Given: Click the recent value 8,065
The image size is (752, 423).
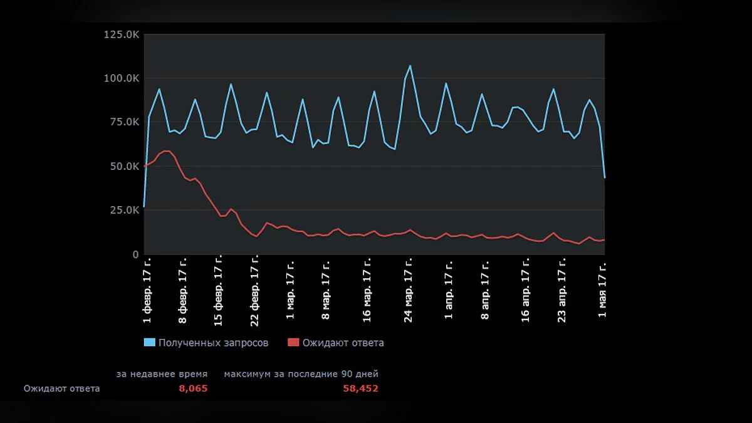Looking at the screenshot, I should point(193,389).
